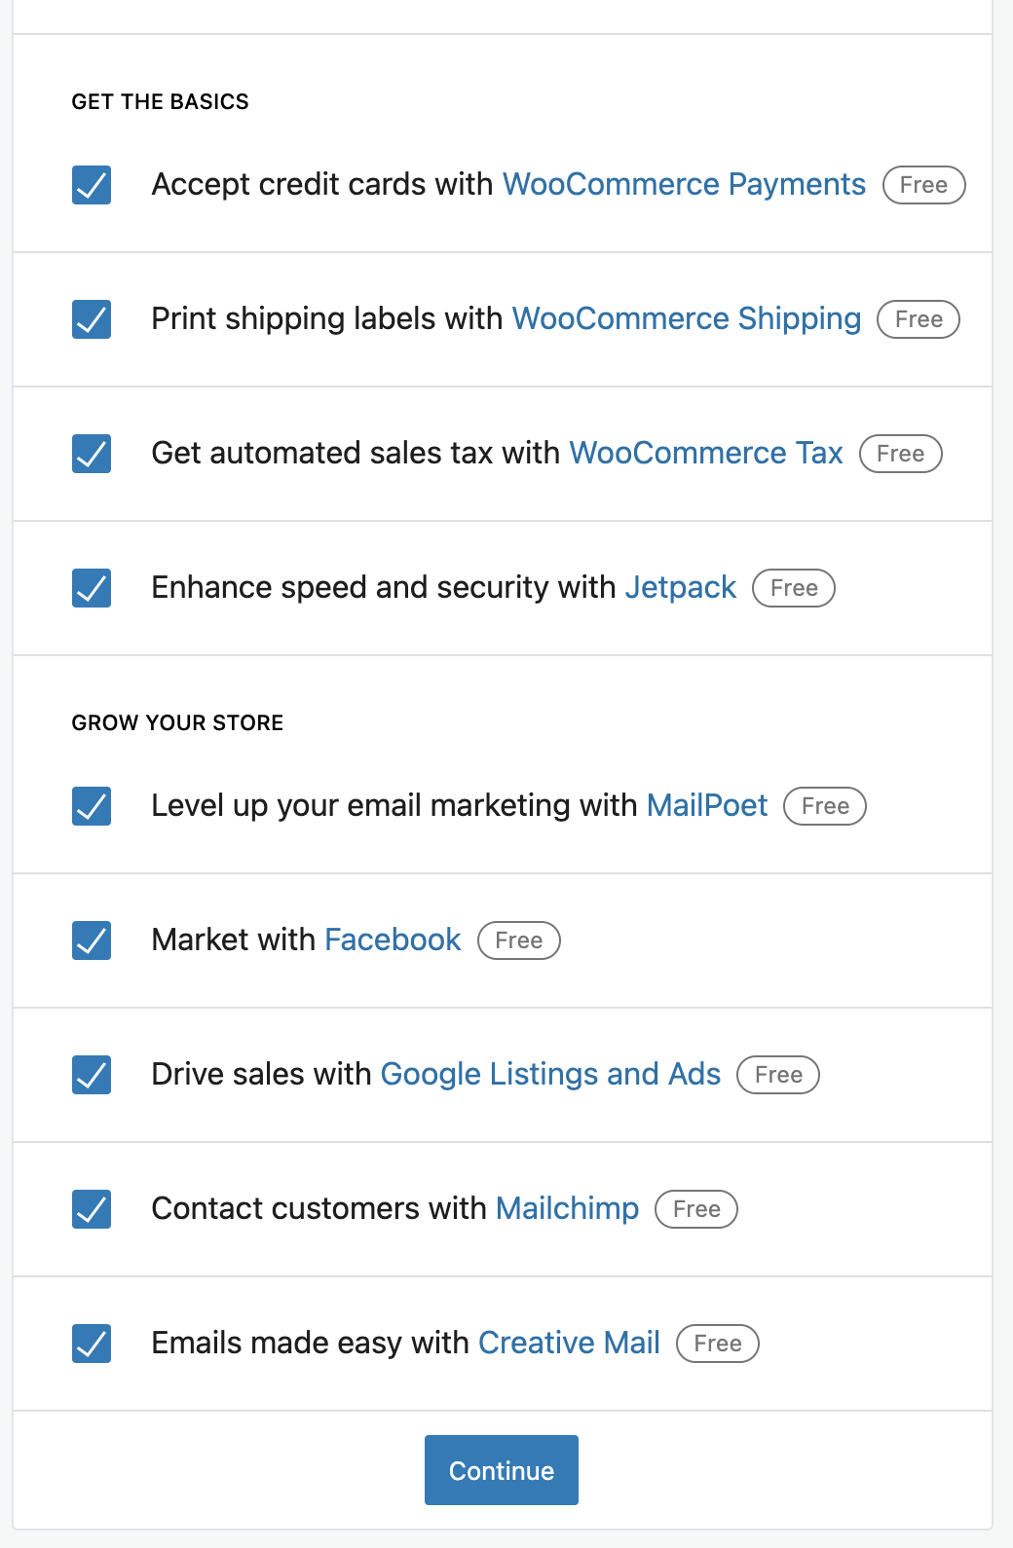Uncheck the WooCommerce Payments checkbox
The height and width of the screenshot is (1548, 1013).
(x=92, y=185)
